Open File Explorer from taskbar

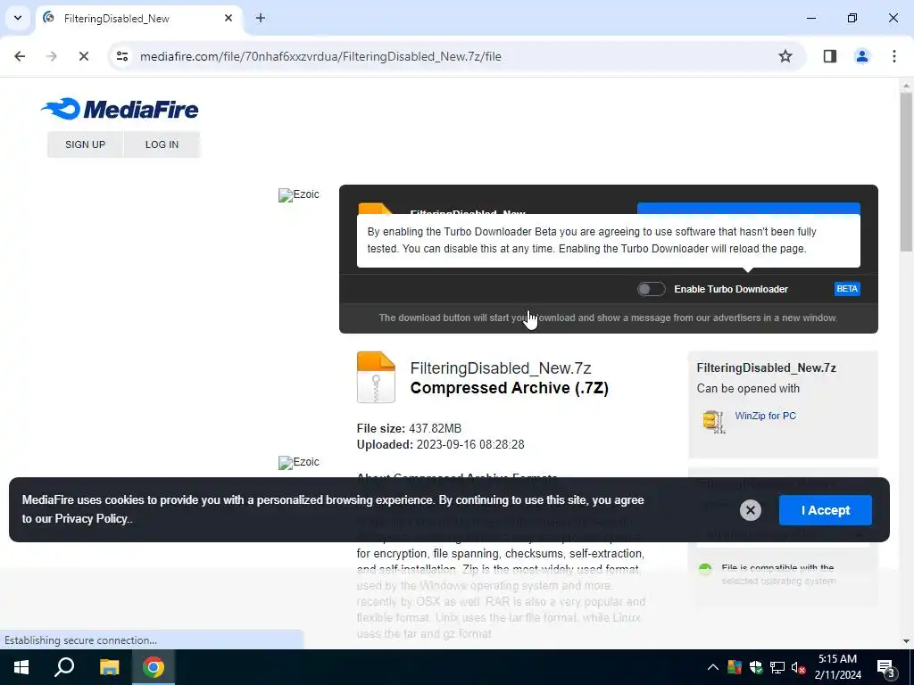[x=109, y=667]
